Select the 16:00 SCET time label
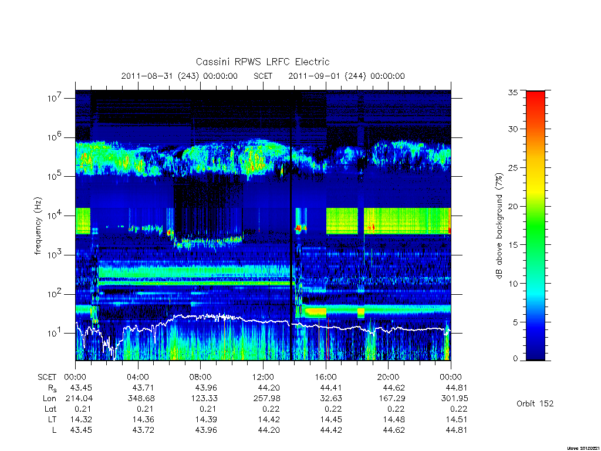Image resolution: width=601 pixels, height=451 pixels. (x=326, y=377)
